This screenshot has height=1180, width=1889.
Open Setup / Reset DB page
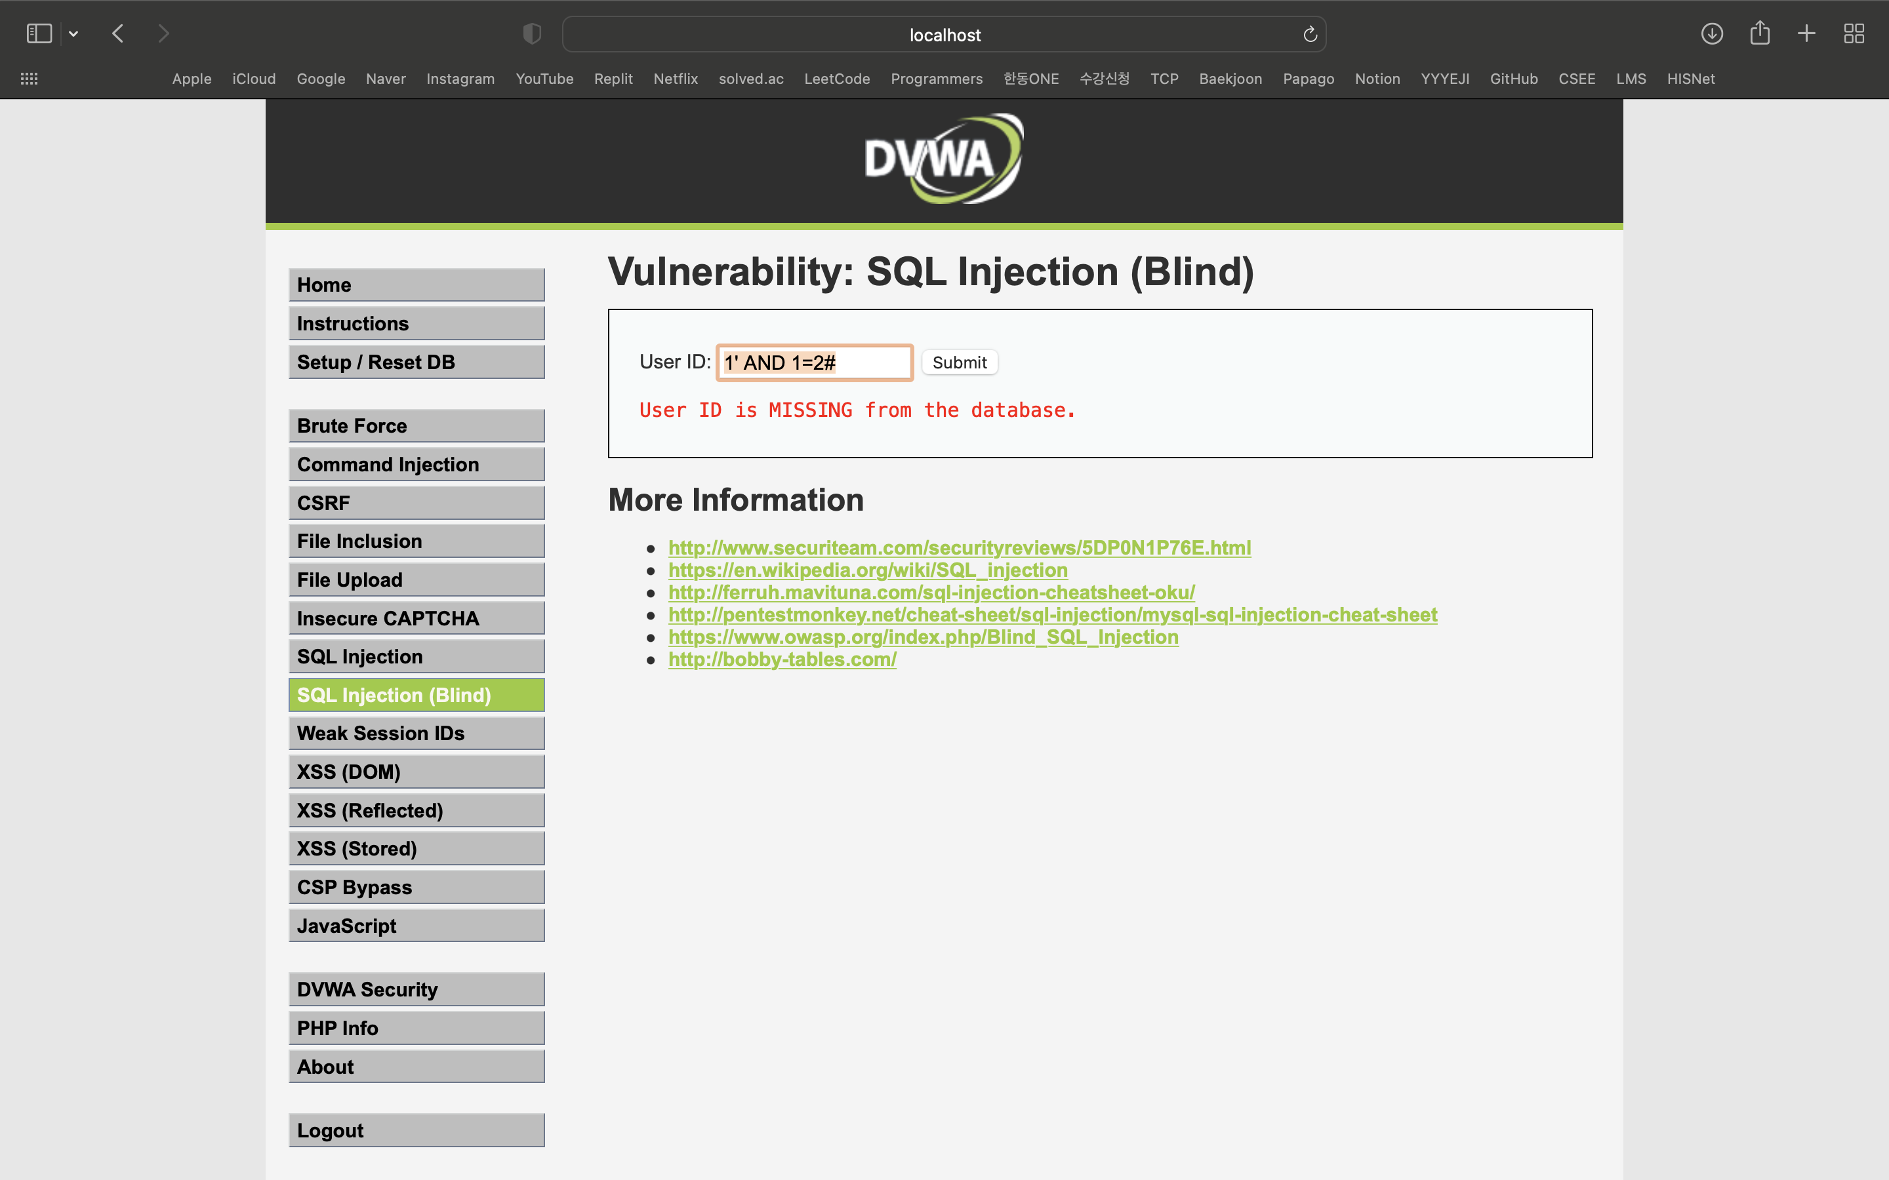pyautogui.click(x=416, y=362)
